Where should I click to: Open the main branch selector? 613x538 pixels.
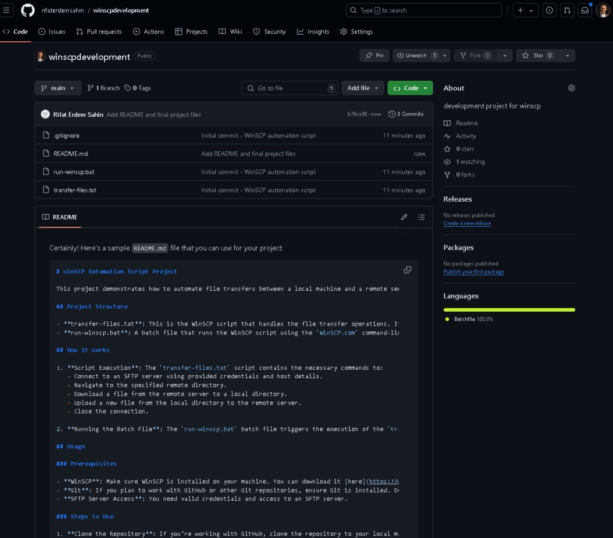(58, 88)
